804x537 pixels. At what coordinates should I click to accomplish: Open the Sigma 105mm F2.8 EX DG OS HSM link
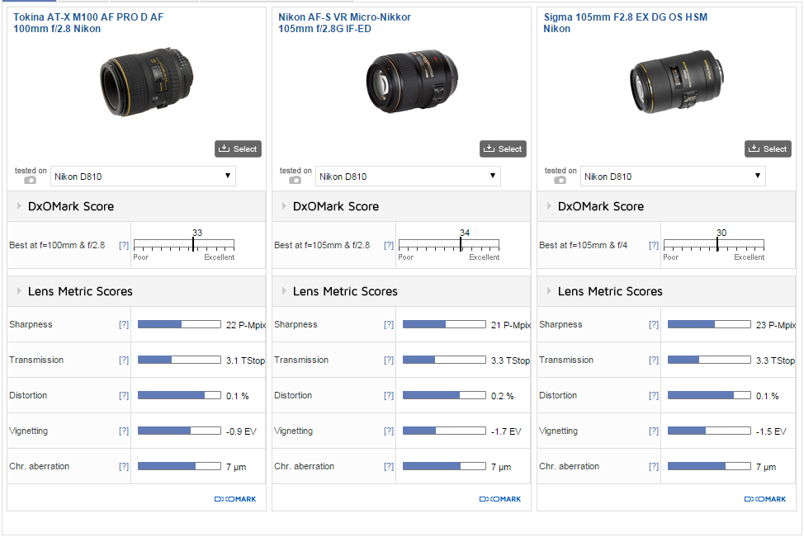(626, 23)
